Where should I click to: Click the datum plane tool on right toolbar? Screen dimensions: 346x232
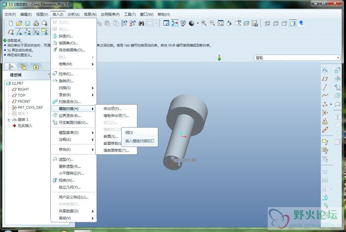[x=325, y=79]
